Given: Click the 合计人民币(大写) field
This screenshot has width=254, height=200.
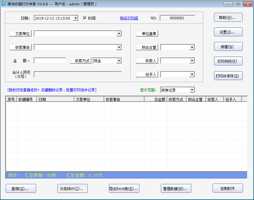Looking at the screenshot, I should [78, 74].
